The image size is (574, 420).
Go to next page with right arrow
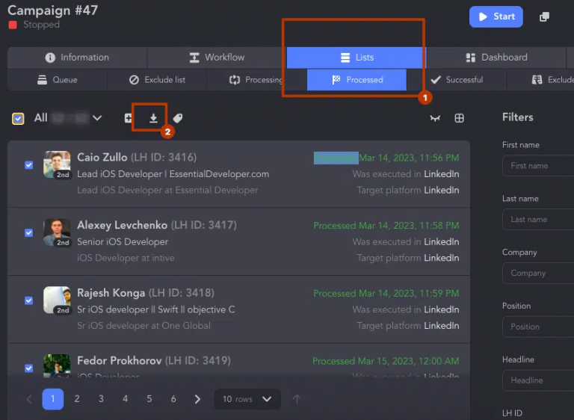pos(197,399)
